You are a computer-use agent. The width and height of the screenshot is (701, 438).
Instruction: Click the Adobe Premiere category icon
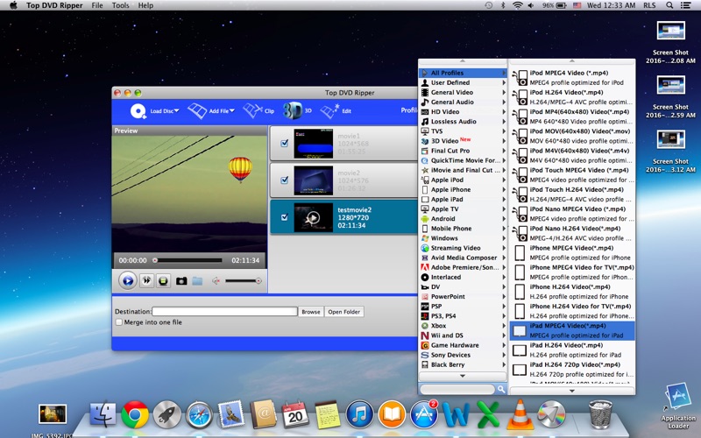425,267
